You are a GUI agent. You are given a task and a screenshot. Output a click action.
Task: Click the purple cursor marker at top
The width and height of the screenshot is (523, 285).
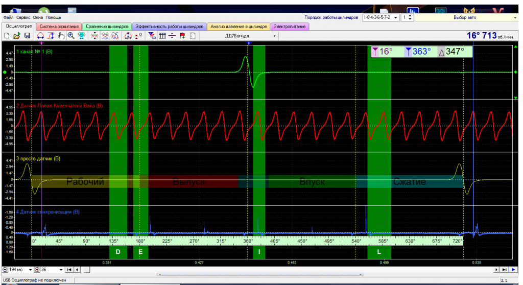pyautogui.click(x=41, y=43)
